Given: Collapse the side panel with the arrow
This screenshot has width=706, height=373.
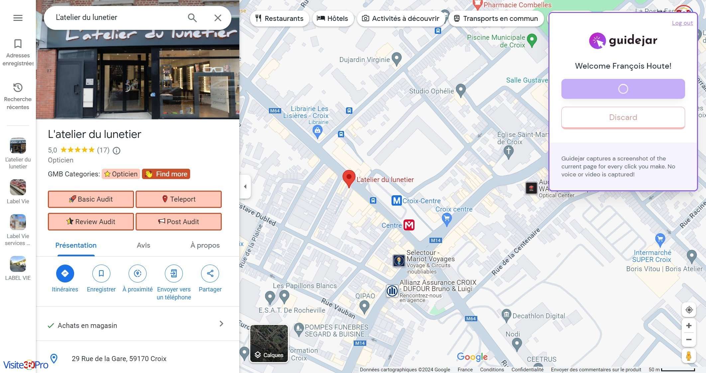Looking at the screenshot, I should click(245, 187).
